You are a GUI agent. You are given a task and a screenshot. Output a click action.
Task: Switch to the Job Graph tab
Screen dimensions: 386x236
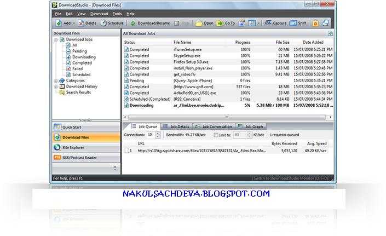(251, 126)
